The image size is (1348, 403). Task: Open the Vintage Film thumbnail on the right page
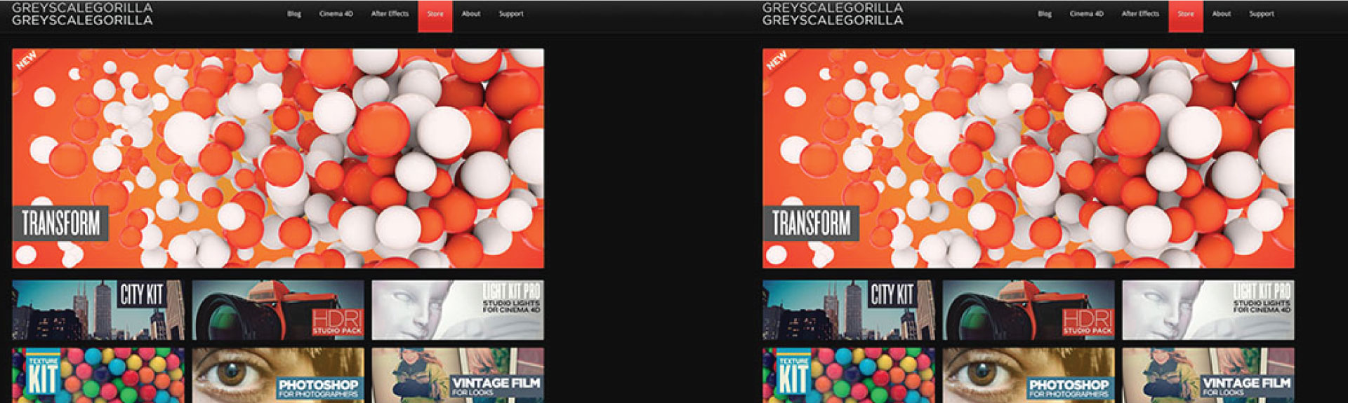1208,375
